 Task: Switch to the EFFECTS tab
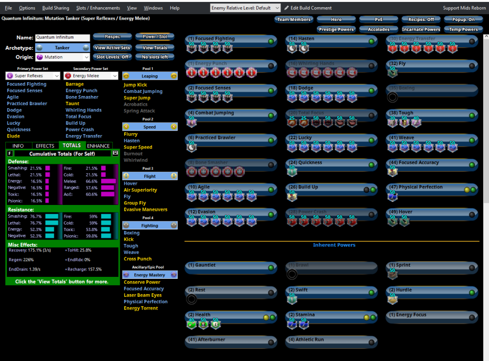coord(45,146)
